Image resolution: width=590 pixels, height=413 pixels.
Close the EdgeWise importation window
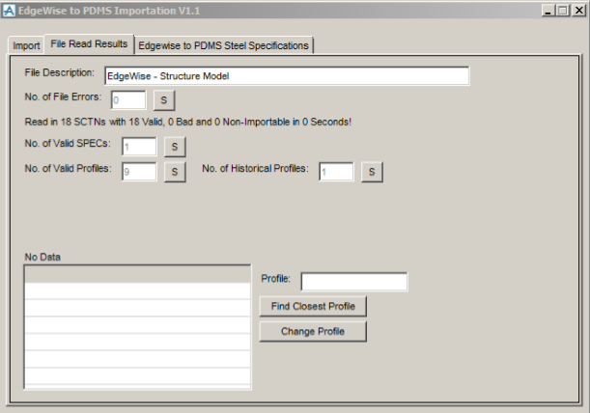579,11
